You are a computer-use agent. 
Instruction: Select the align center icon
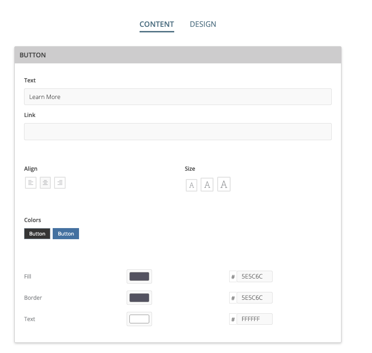click(45, 183)
